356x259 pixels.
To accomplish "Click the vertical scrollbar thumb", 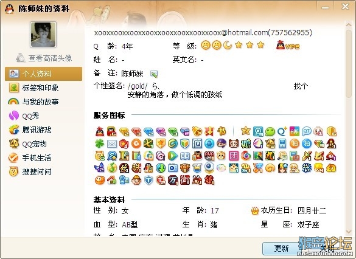I will pyautogui.click(x=349, y=63).
